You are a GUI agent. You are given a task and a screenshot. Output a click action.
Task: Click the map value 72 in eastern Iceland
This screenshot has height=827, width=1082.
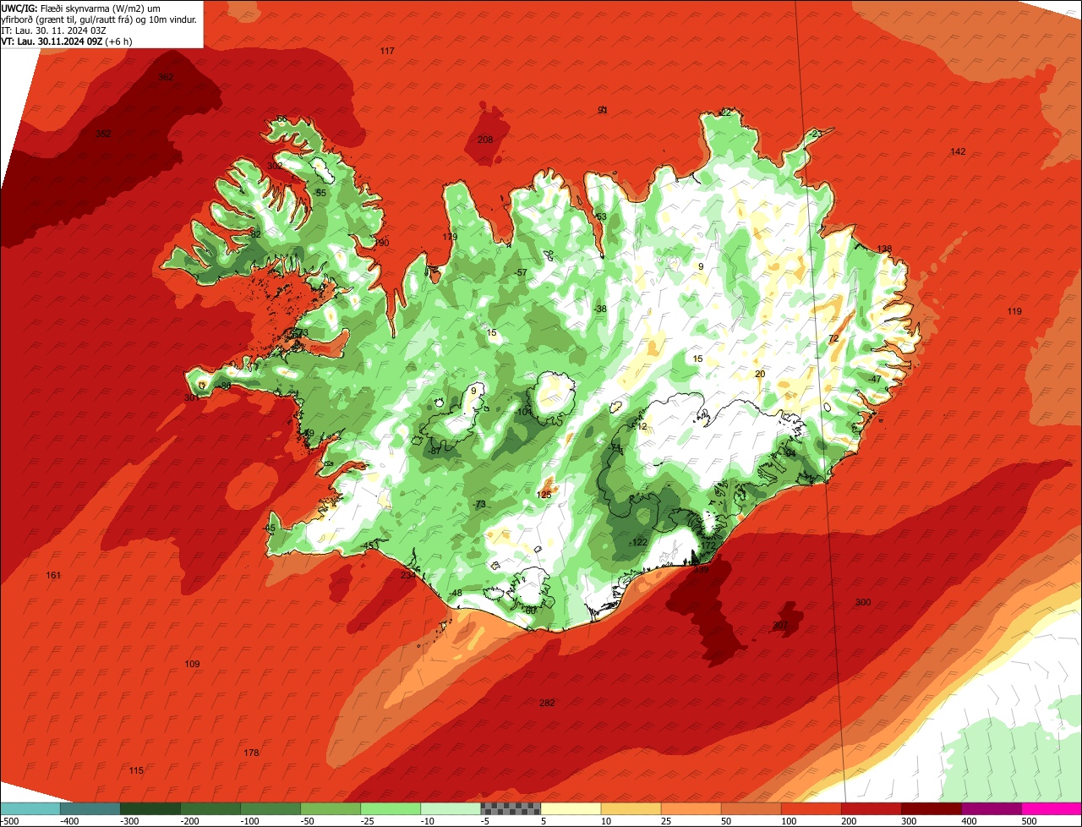pyautogui.click(x=833, y=338)
